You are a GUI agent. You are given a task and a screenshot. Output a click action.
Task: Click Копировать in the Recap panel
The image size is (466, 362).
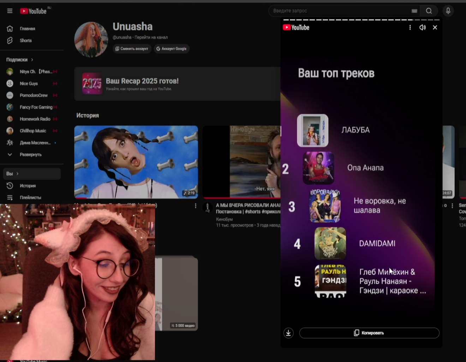coord(369,333)
